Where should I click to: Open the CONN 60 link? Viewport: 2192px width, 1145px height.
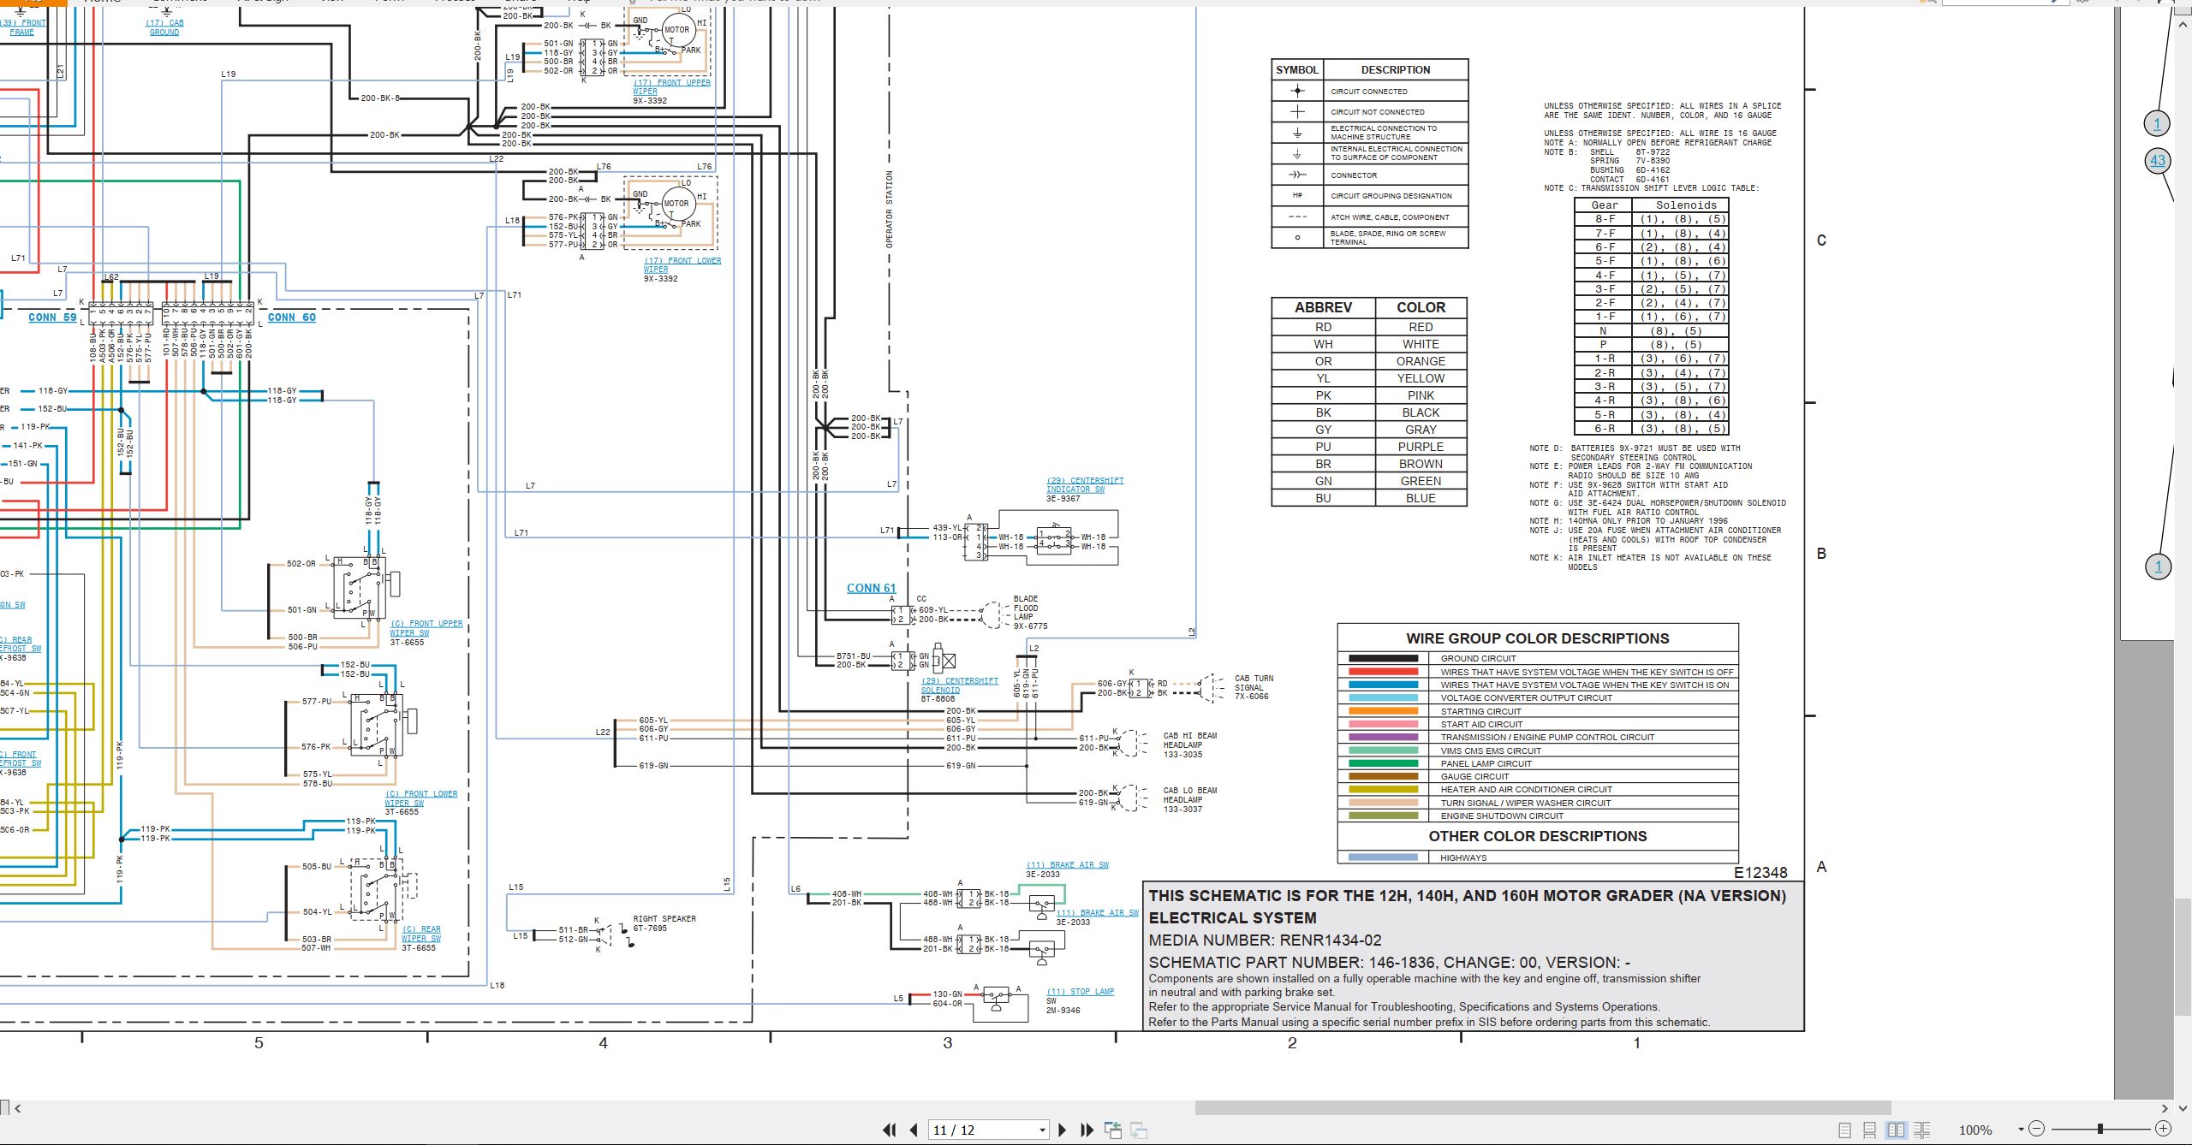[x=291, y=317]
